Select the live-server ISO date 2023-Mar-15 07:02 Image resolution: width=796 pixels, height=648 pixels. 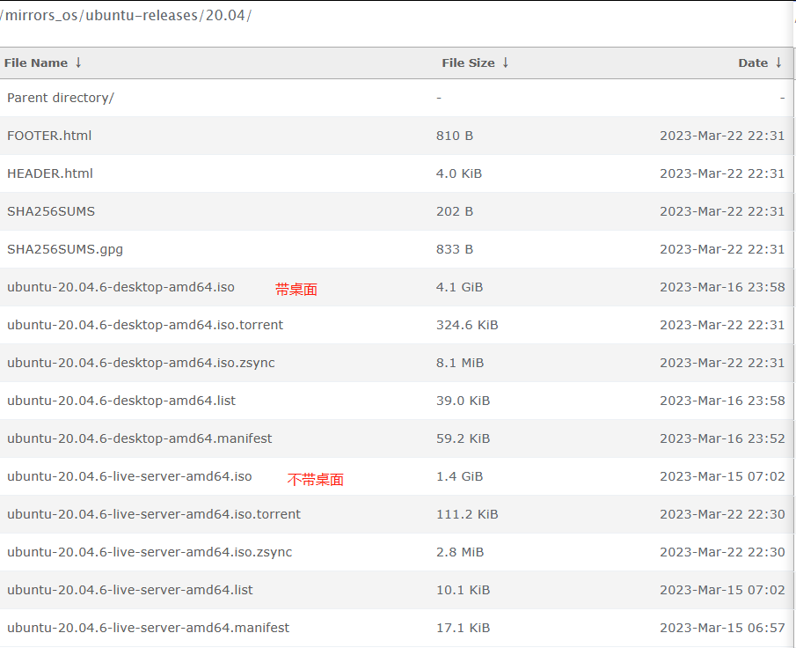pos(722,476)
